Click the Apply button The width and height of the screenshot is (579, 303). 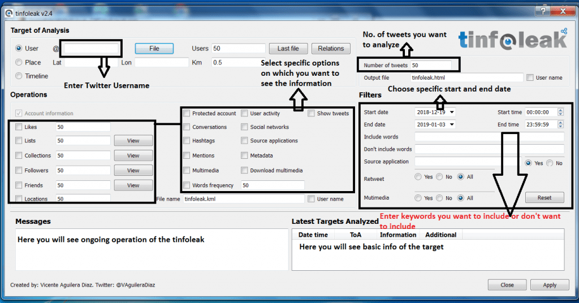(x=550, y=285)
